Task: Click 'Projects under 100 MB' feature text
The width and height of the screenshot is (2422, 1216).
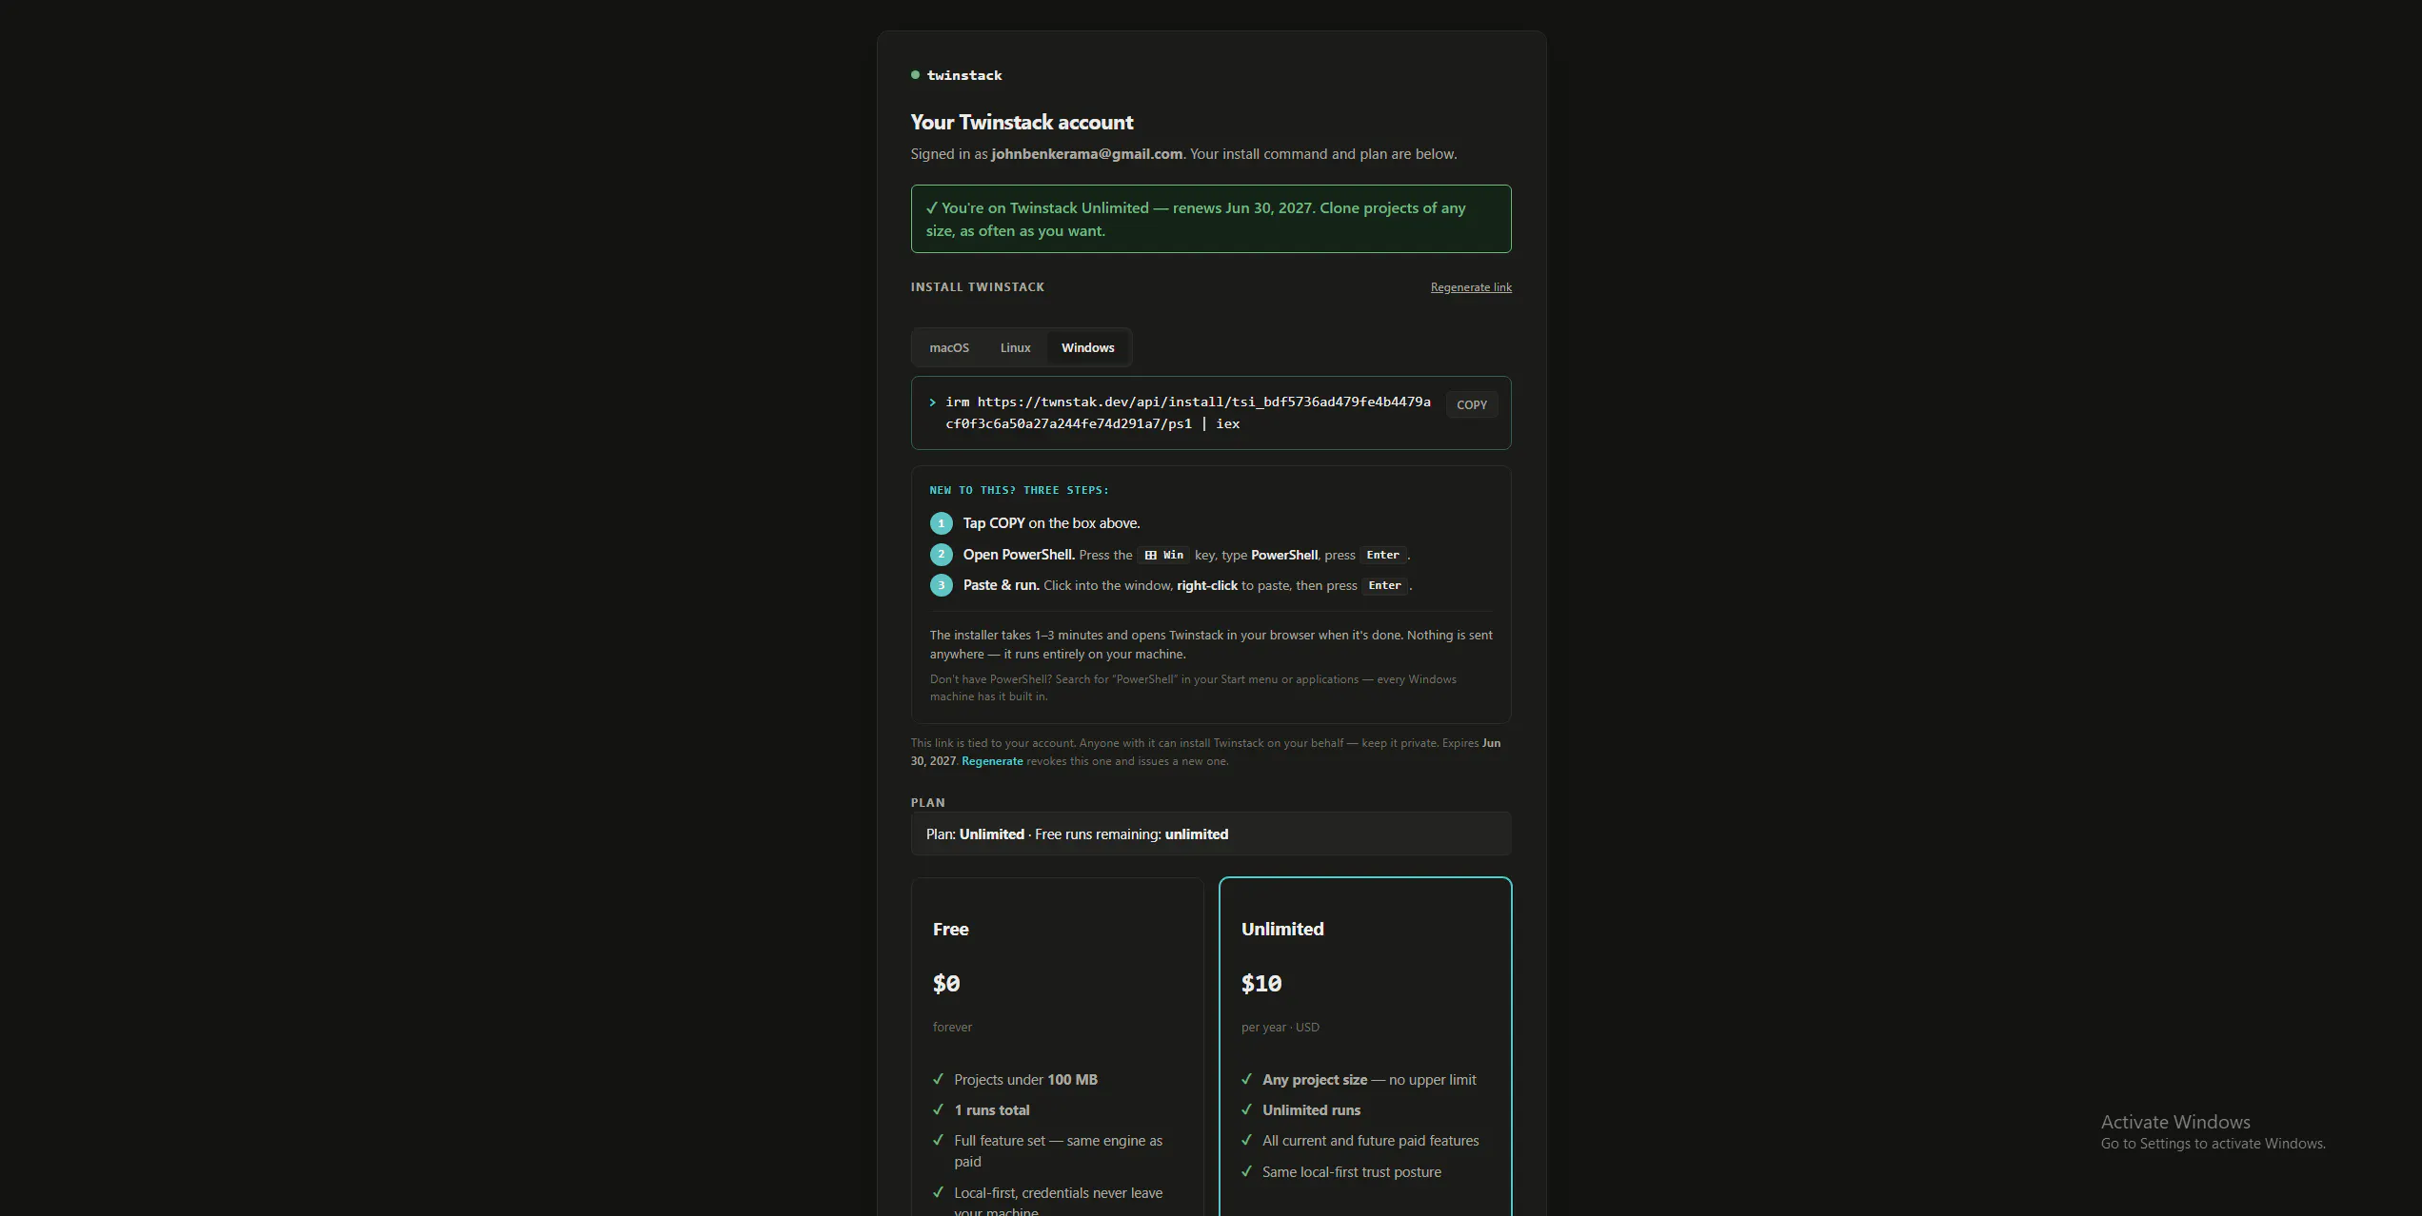Action: pos(1025,1080)
